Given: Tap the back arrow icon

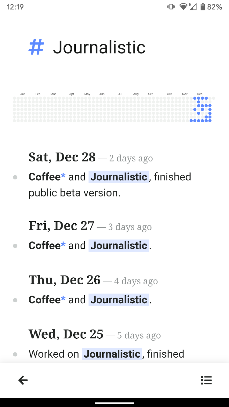Looking at the screenshot, I should pyautogui.click(x=23, y=380).
